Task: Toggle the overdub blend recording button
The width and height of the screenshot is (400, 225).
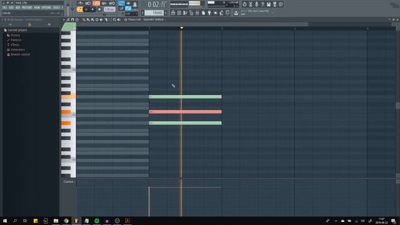Action: click(104, 3)
